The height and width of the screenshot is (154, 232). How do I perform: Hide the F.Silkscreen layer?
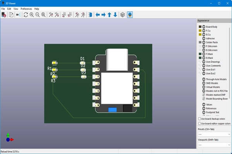204,46
